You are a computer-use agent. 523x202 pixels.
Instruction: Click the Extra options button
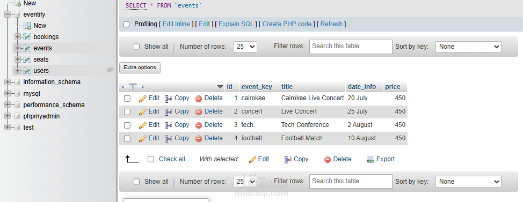140,68
